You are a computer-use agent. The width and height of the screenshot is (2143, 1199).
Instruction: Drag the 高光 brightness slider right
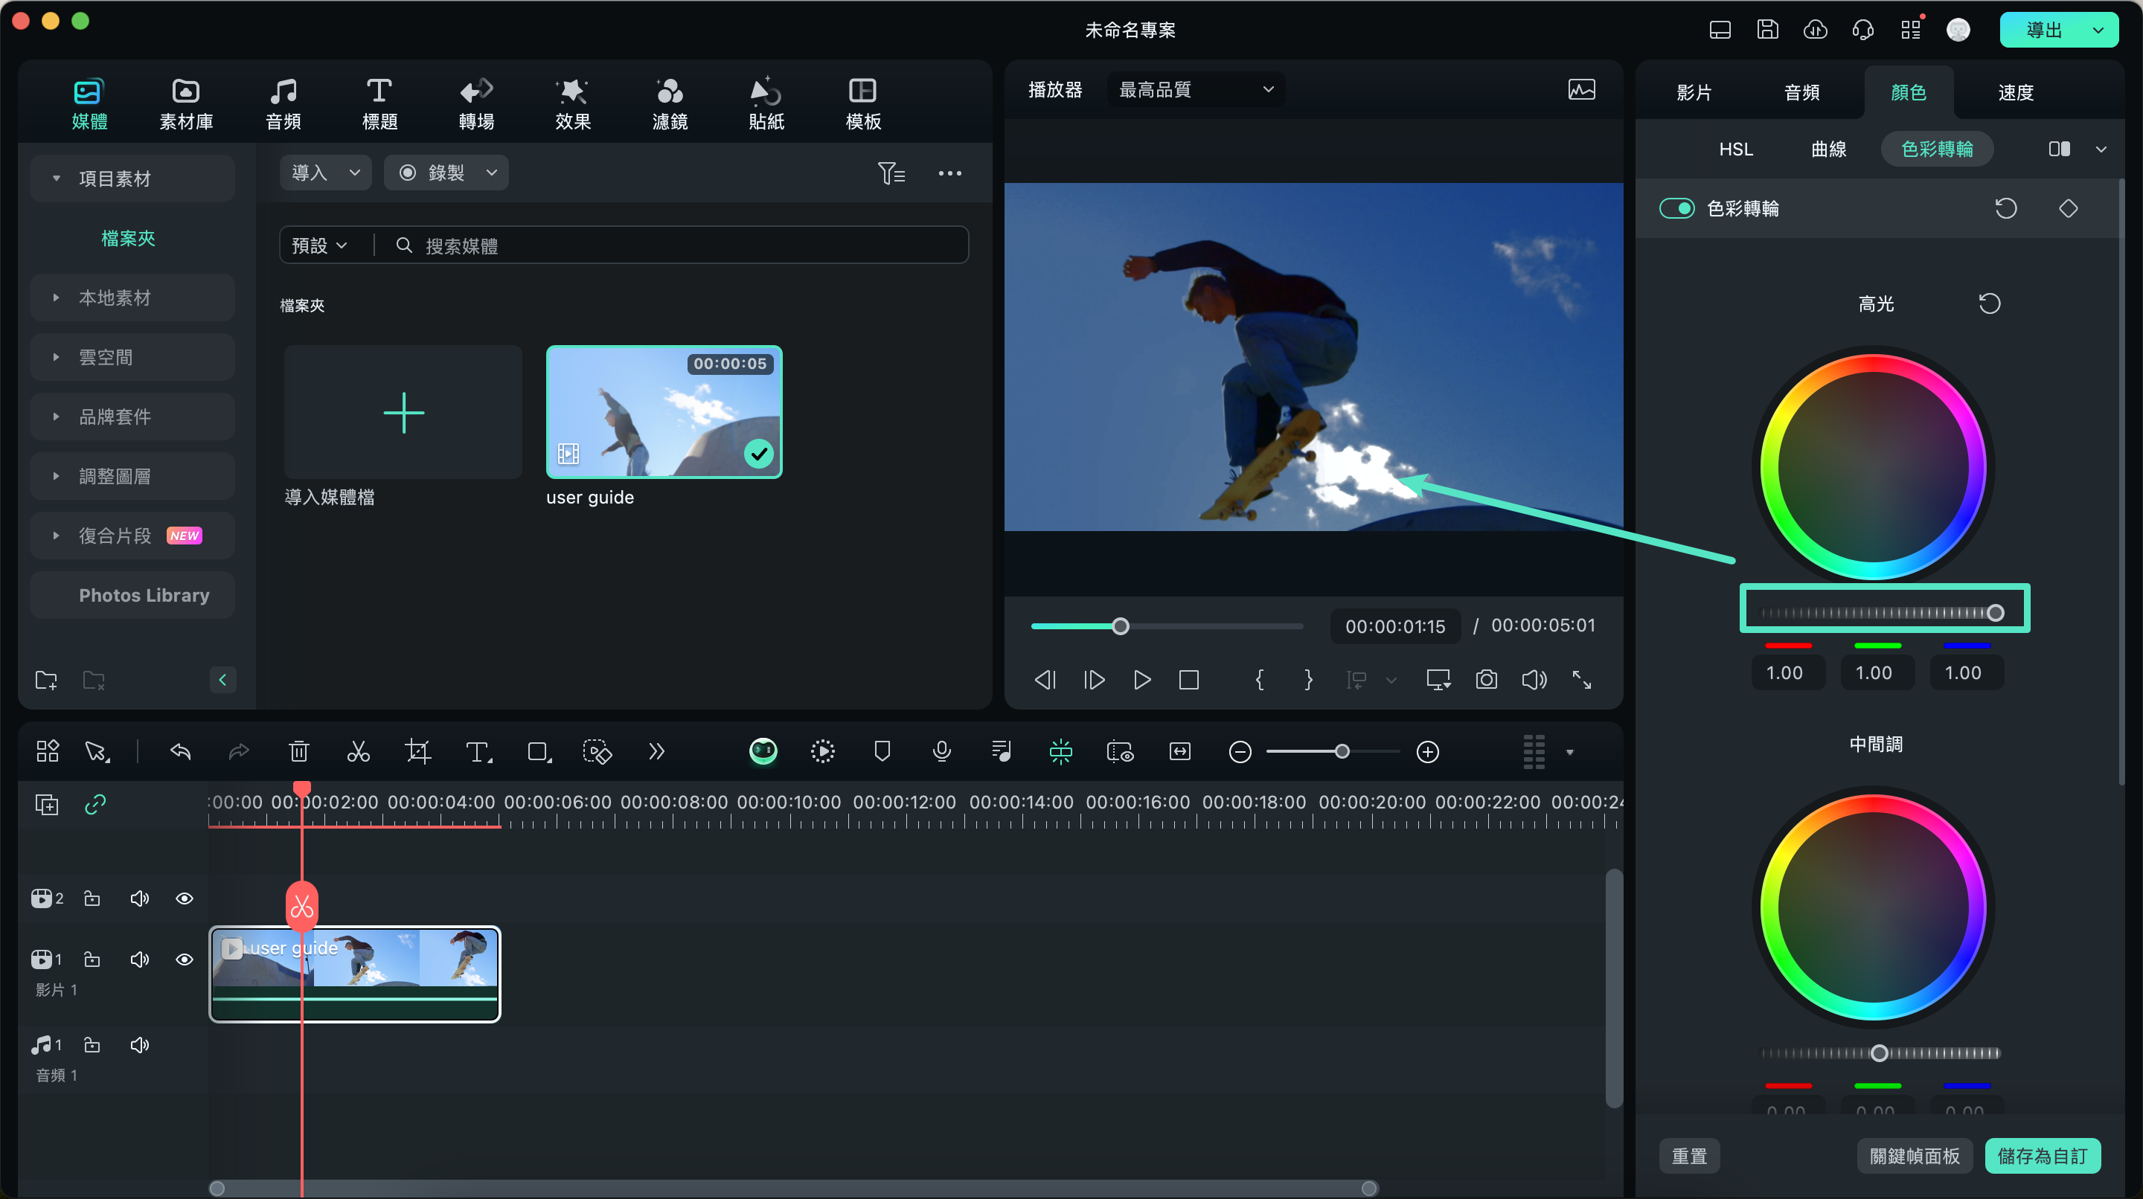(x=1997, y=612)
